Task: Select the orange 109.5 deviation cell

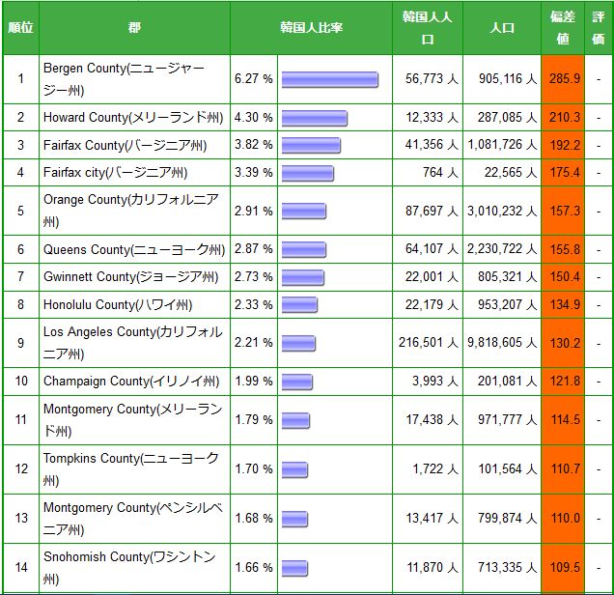Action: click(x=563, y=568)
